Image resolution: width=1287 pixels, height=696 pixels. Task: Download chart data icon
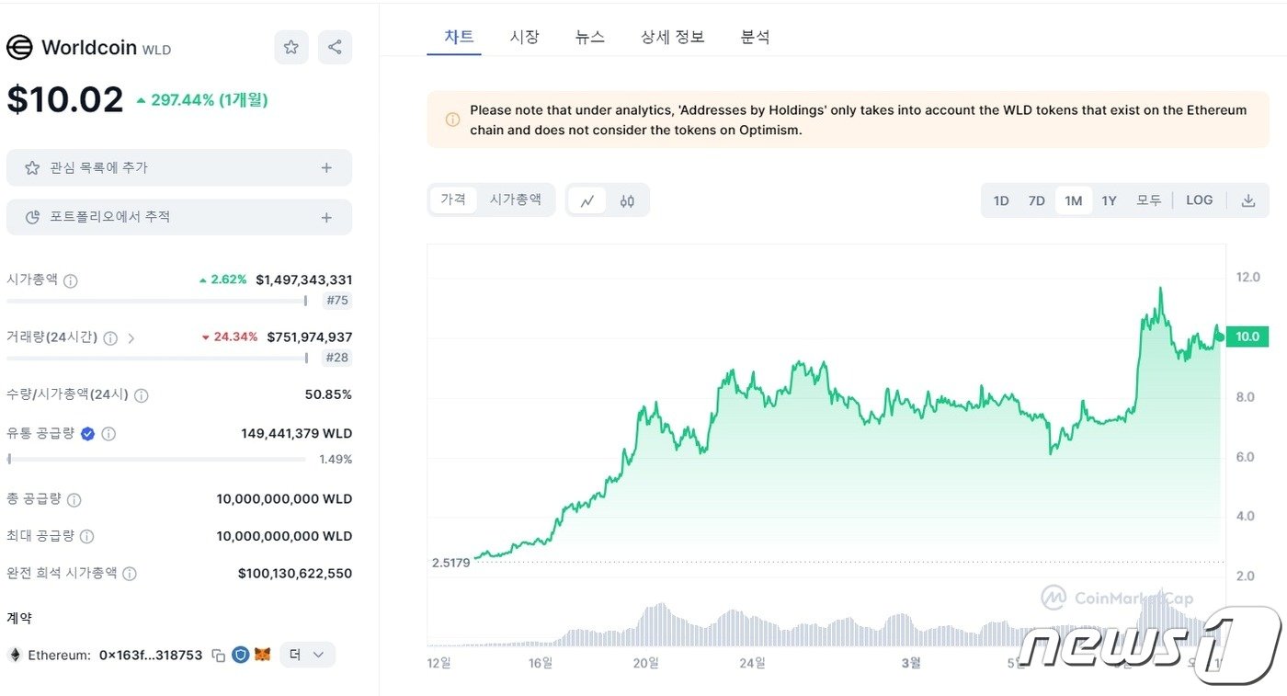1248,200
